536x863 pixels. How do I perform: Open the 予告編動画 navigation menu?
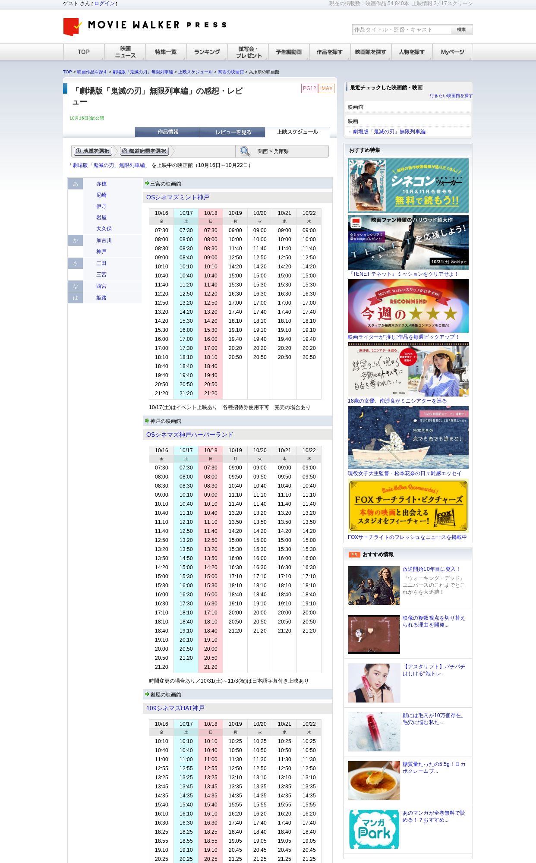pyautogui.click(x=289, y=52)
